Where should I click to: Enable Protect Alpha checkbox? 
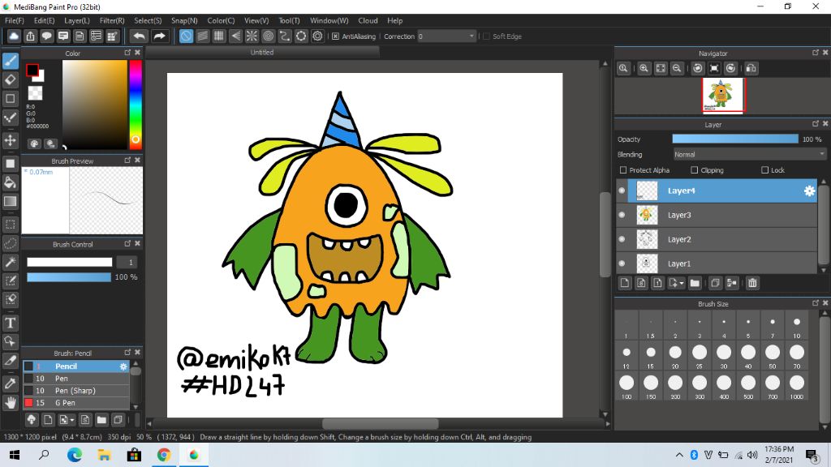coord(623,170)
